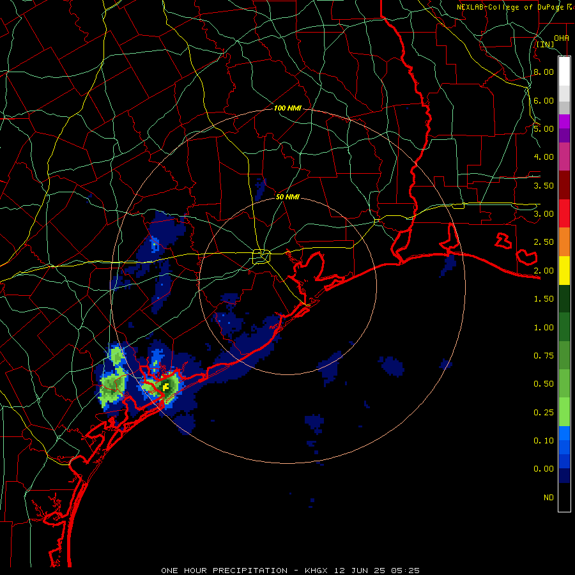Click the yellow highway loop at radar center

pos(261,256)
